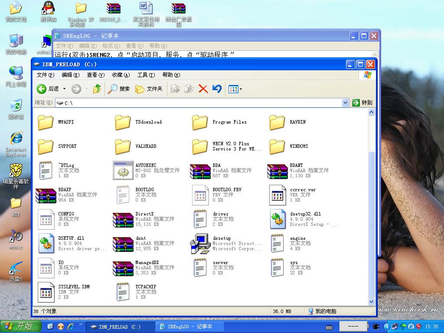Click the red Delete icon in toolbar
Viewport: 444px width, 333px height.
point(203,89)
